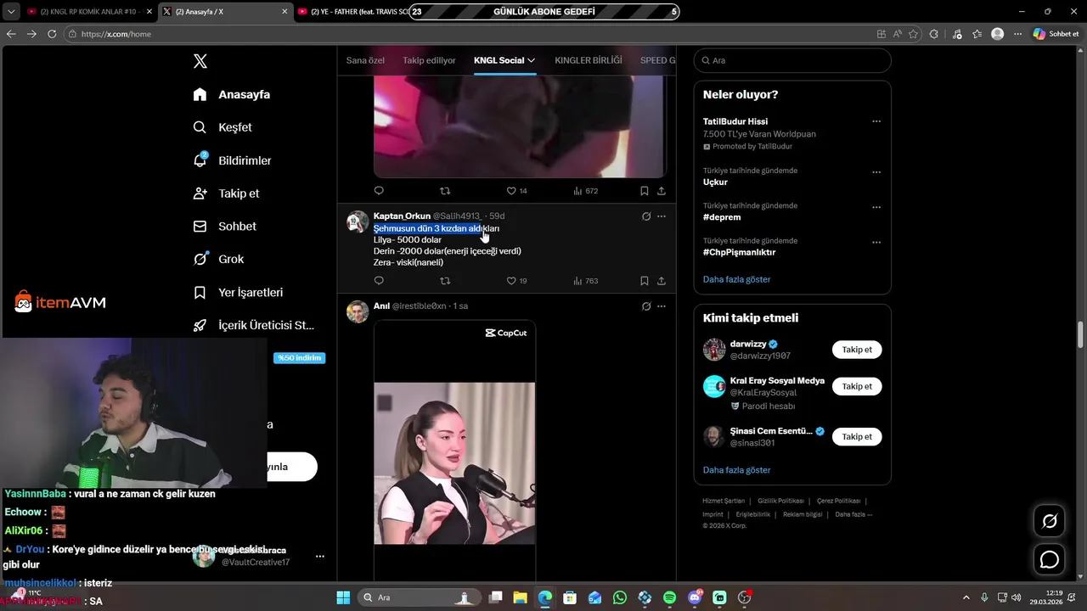1087x611 pixels.
Task: Share Kaptan Orkun's tweet
Action: (x=662, y=281)
